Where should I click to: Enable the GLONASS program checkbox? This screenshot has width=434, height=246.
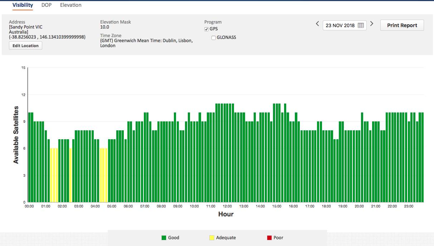214,38
